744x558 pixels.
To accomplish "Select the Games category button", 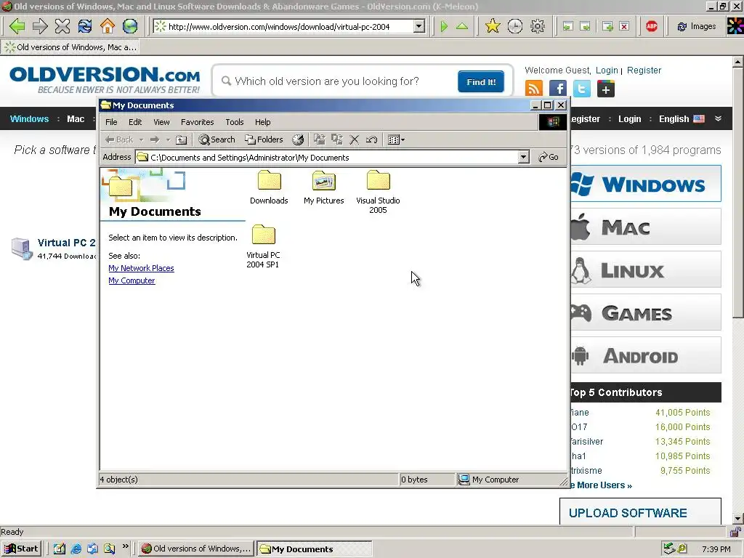I will [x=646, y=312].
